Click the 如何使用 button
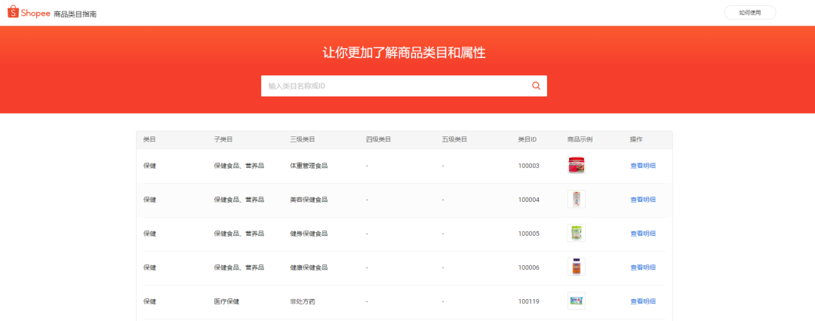Screen dimensions: 815x321 tap(749, 13)
